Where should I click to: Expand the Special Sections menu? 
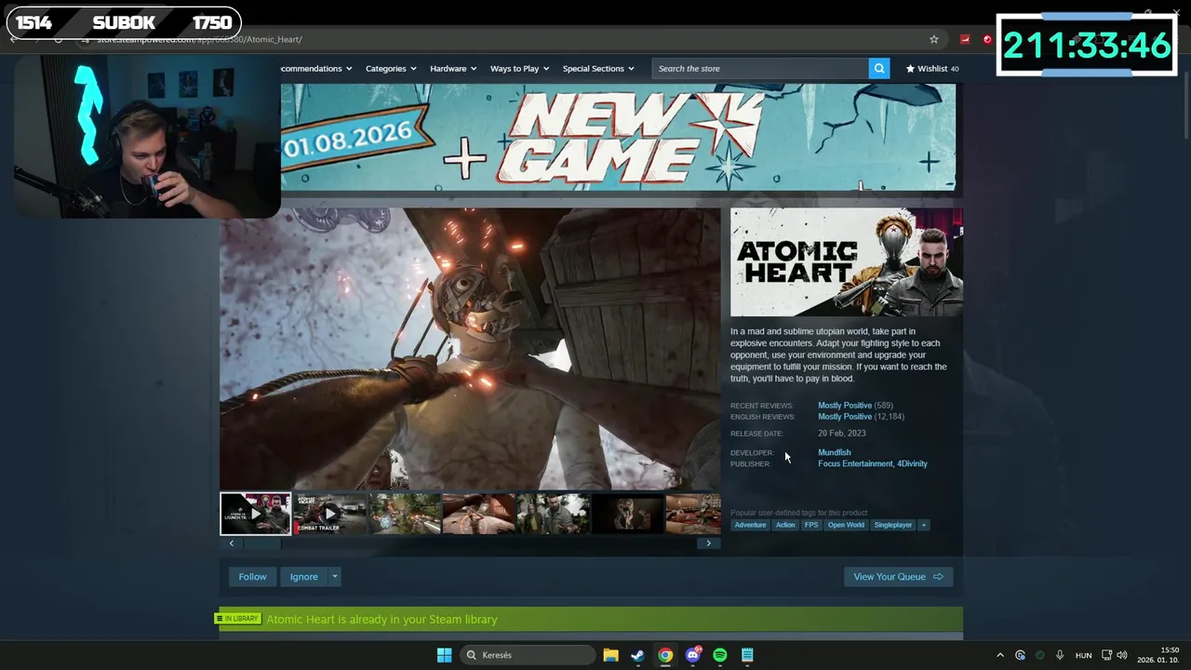coord(598,68)
